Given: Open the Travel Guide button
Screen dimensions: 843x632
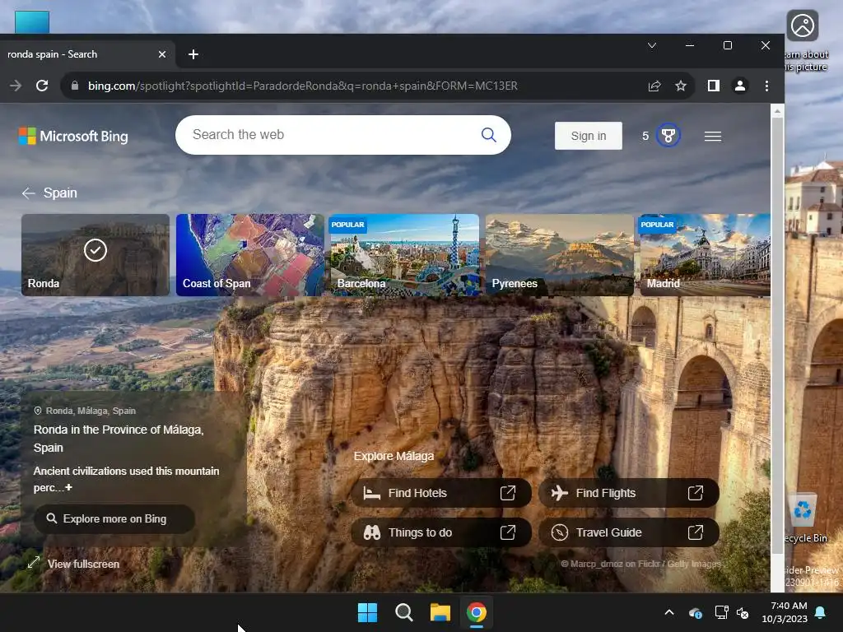Looking at the screenshot, I should click(628, 532).
